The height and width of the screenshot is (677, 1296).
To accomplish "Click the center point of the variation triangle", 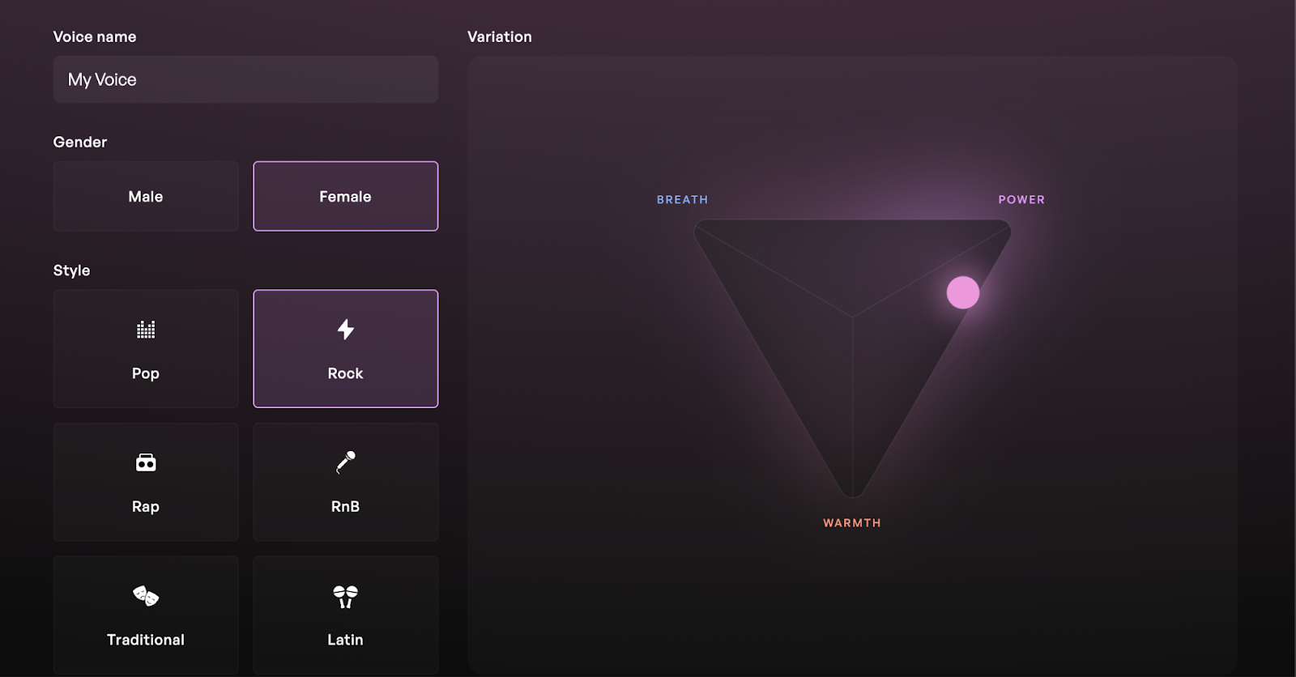I will point(852,317).
